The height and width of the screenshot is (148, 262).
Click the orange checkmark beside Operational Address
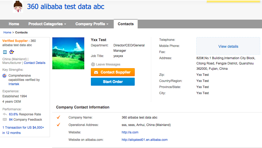pos(58,125)
